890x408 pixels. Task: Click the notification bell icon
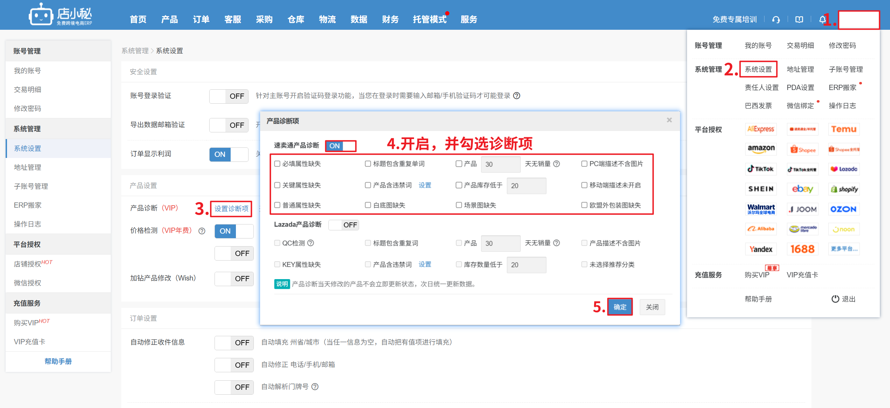[822, 20]
